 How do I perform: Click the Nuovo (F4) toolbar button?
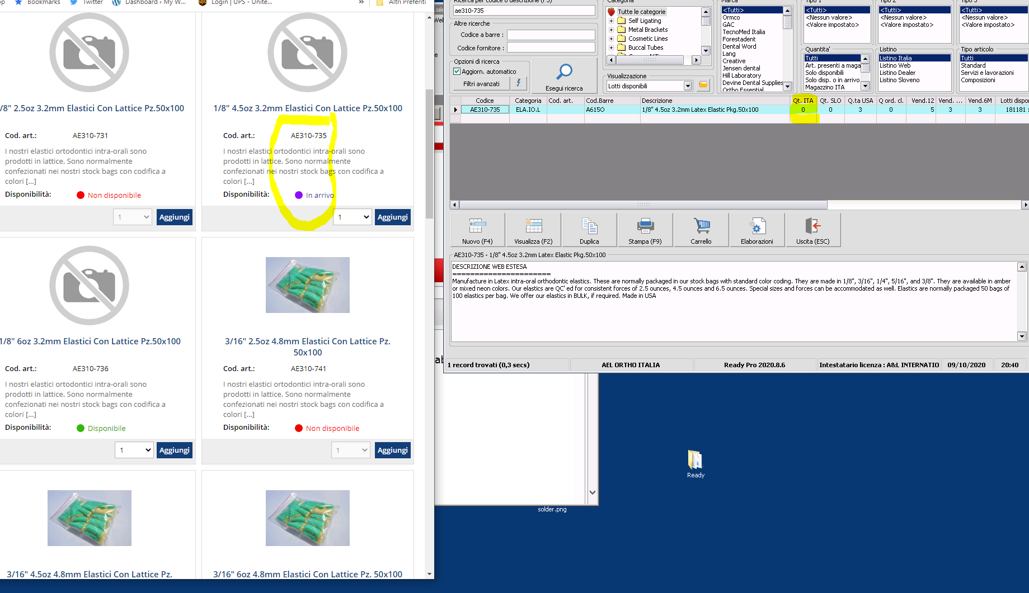click(477, 230)
